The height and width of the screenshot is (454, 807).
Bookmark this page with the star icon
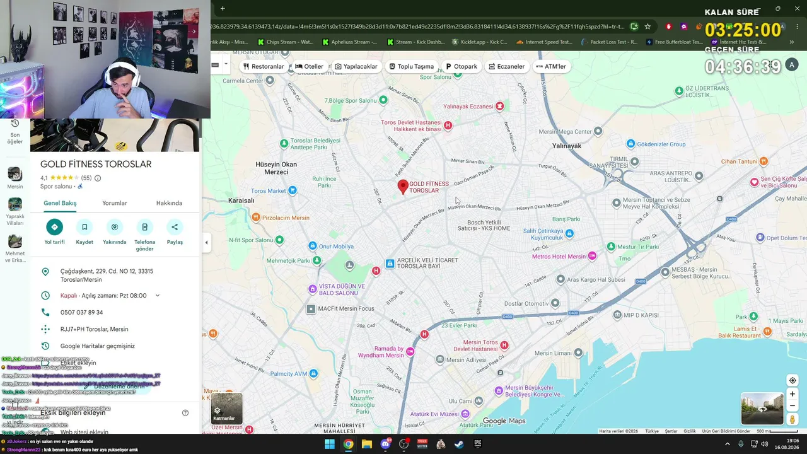click(647, 26)
